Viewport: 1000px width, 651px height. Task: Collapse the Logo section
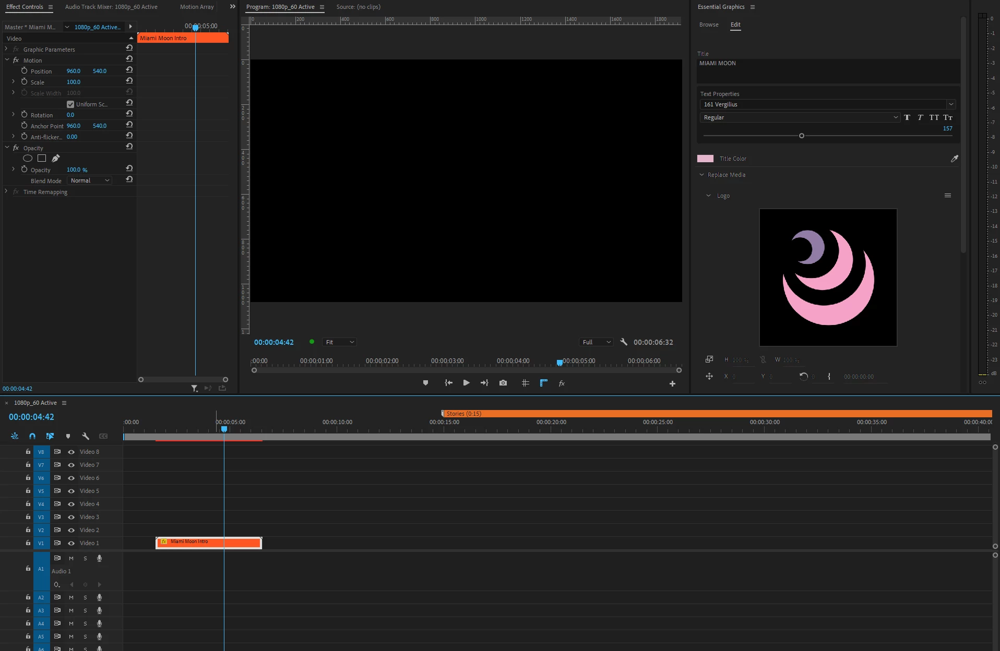[708, 196]
